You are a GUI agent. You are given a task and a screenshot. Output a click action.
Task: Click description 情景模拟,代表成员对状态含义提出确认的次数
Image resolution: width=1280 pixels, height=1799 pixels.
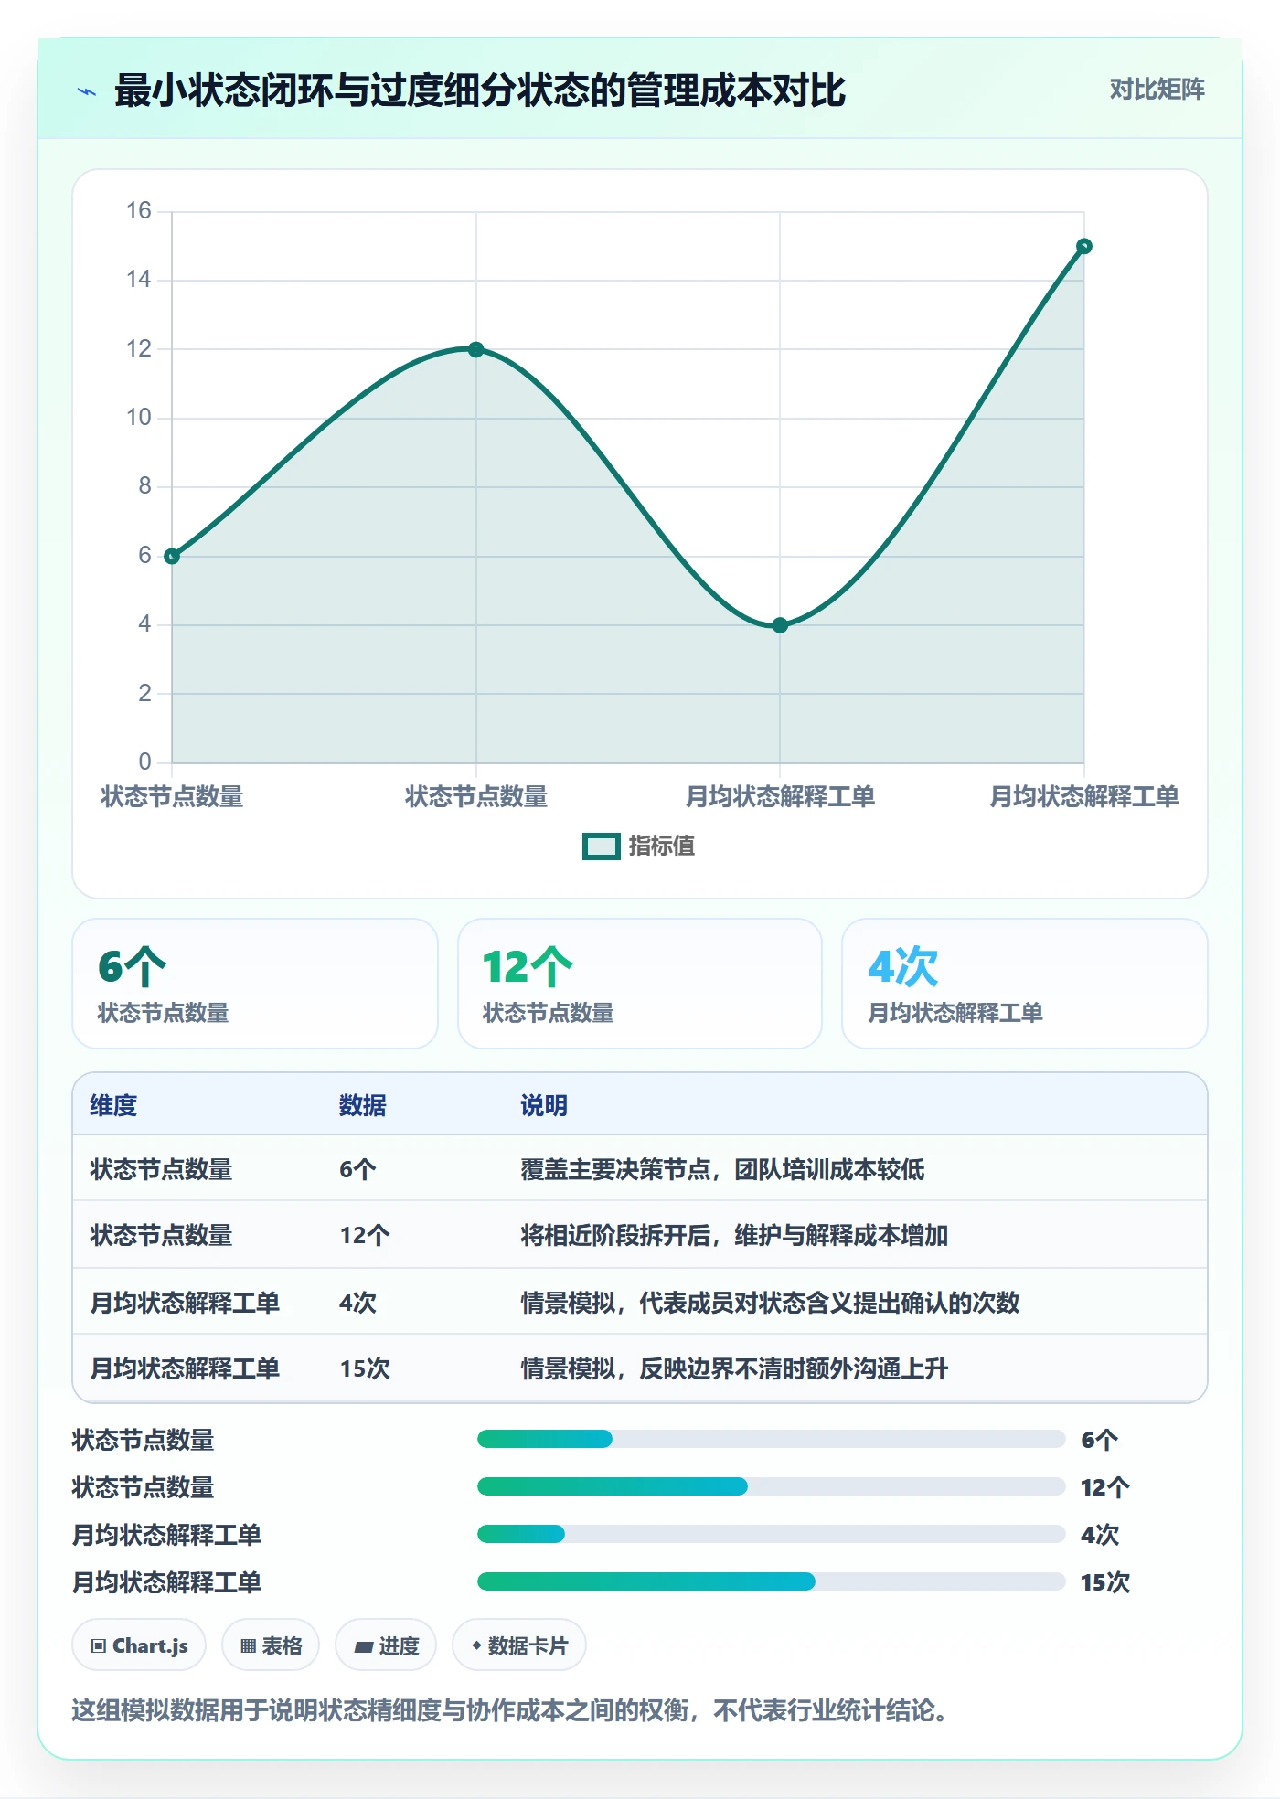770,1303
